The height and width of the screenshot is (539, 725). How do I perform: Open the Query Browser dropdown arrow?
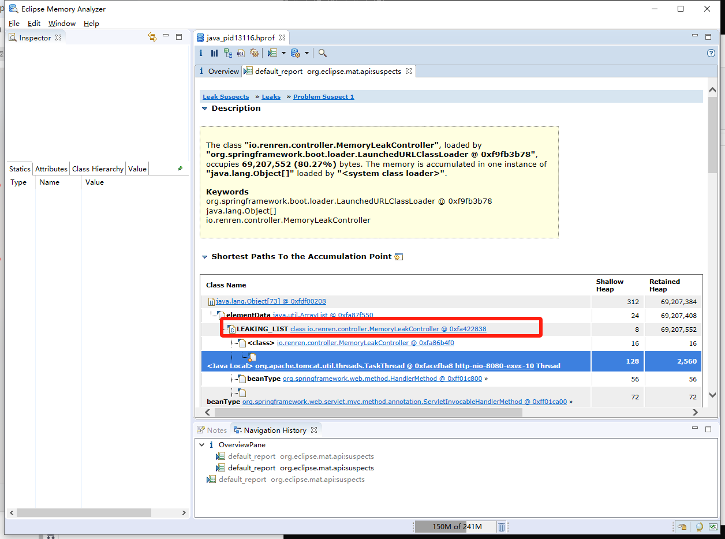307,53
